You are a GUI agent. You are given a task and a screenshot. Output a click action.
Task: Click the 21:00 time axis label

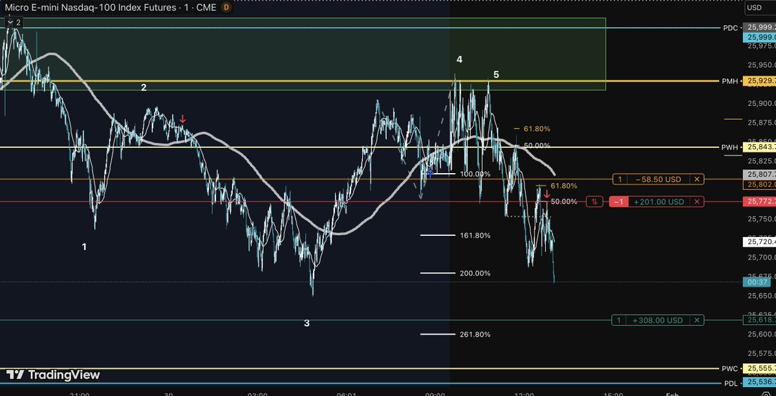80,393
